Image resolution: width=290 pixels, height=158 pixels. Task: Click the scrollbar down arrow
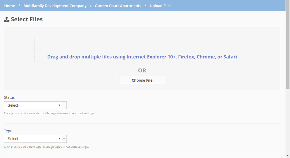pyautogui.click(x=288, y=156)
